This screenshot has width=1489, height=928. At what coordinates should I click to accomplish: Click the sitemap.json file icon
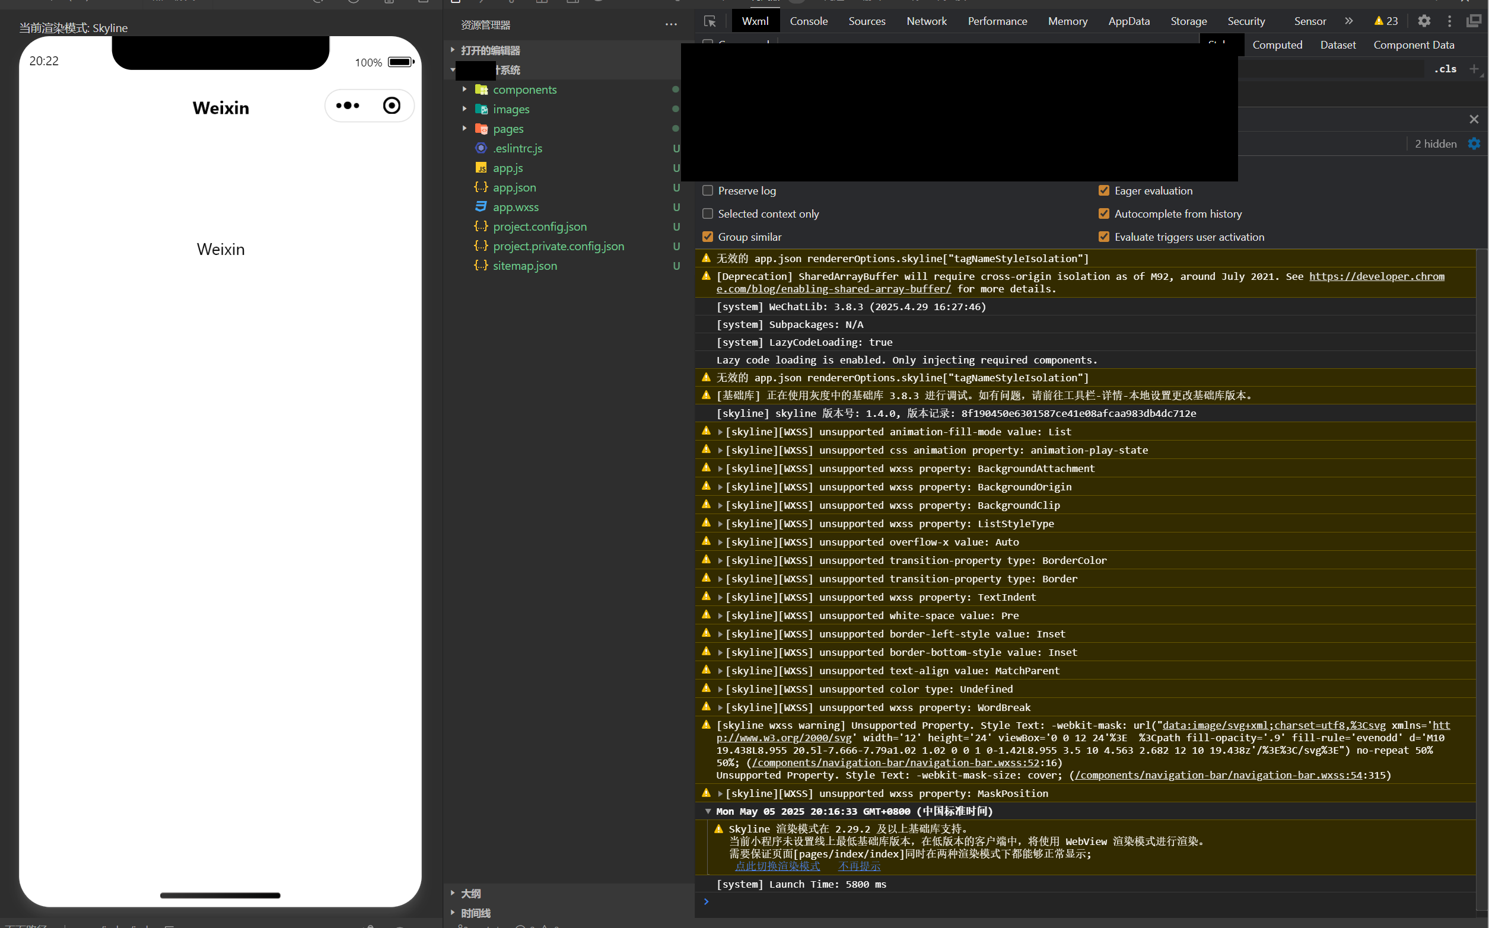pos(481,265)
